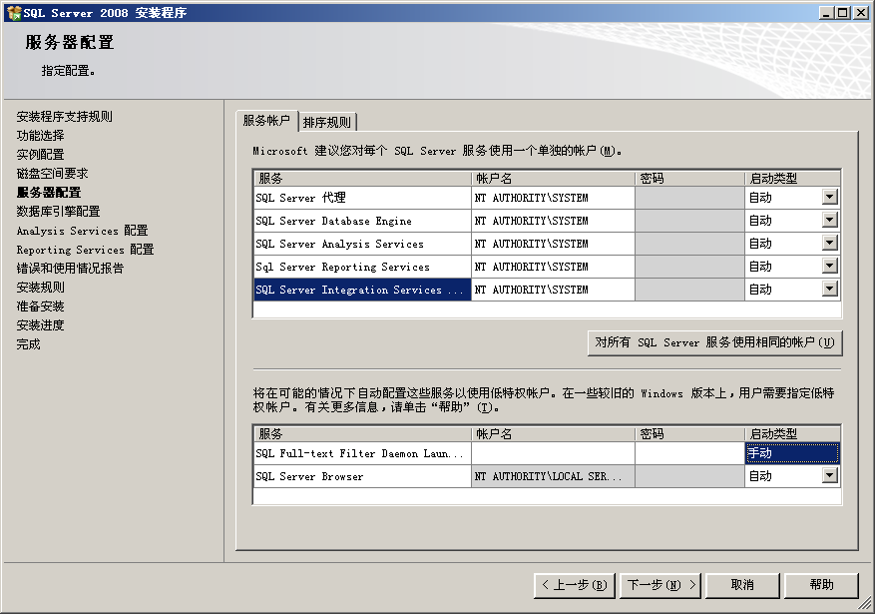Click the 服务 column header in upper table

[363, 179]
